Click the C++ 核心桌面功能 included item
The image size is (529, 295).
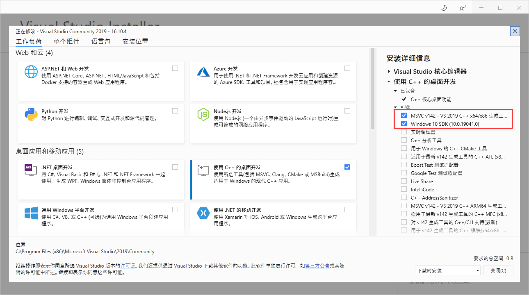click(431, 99)
